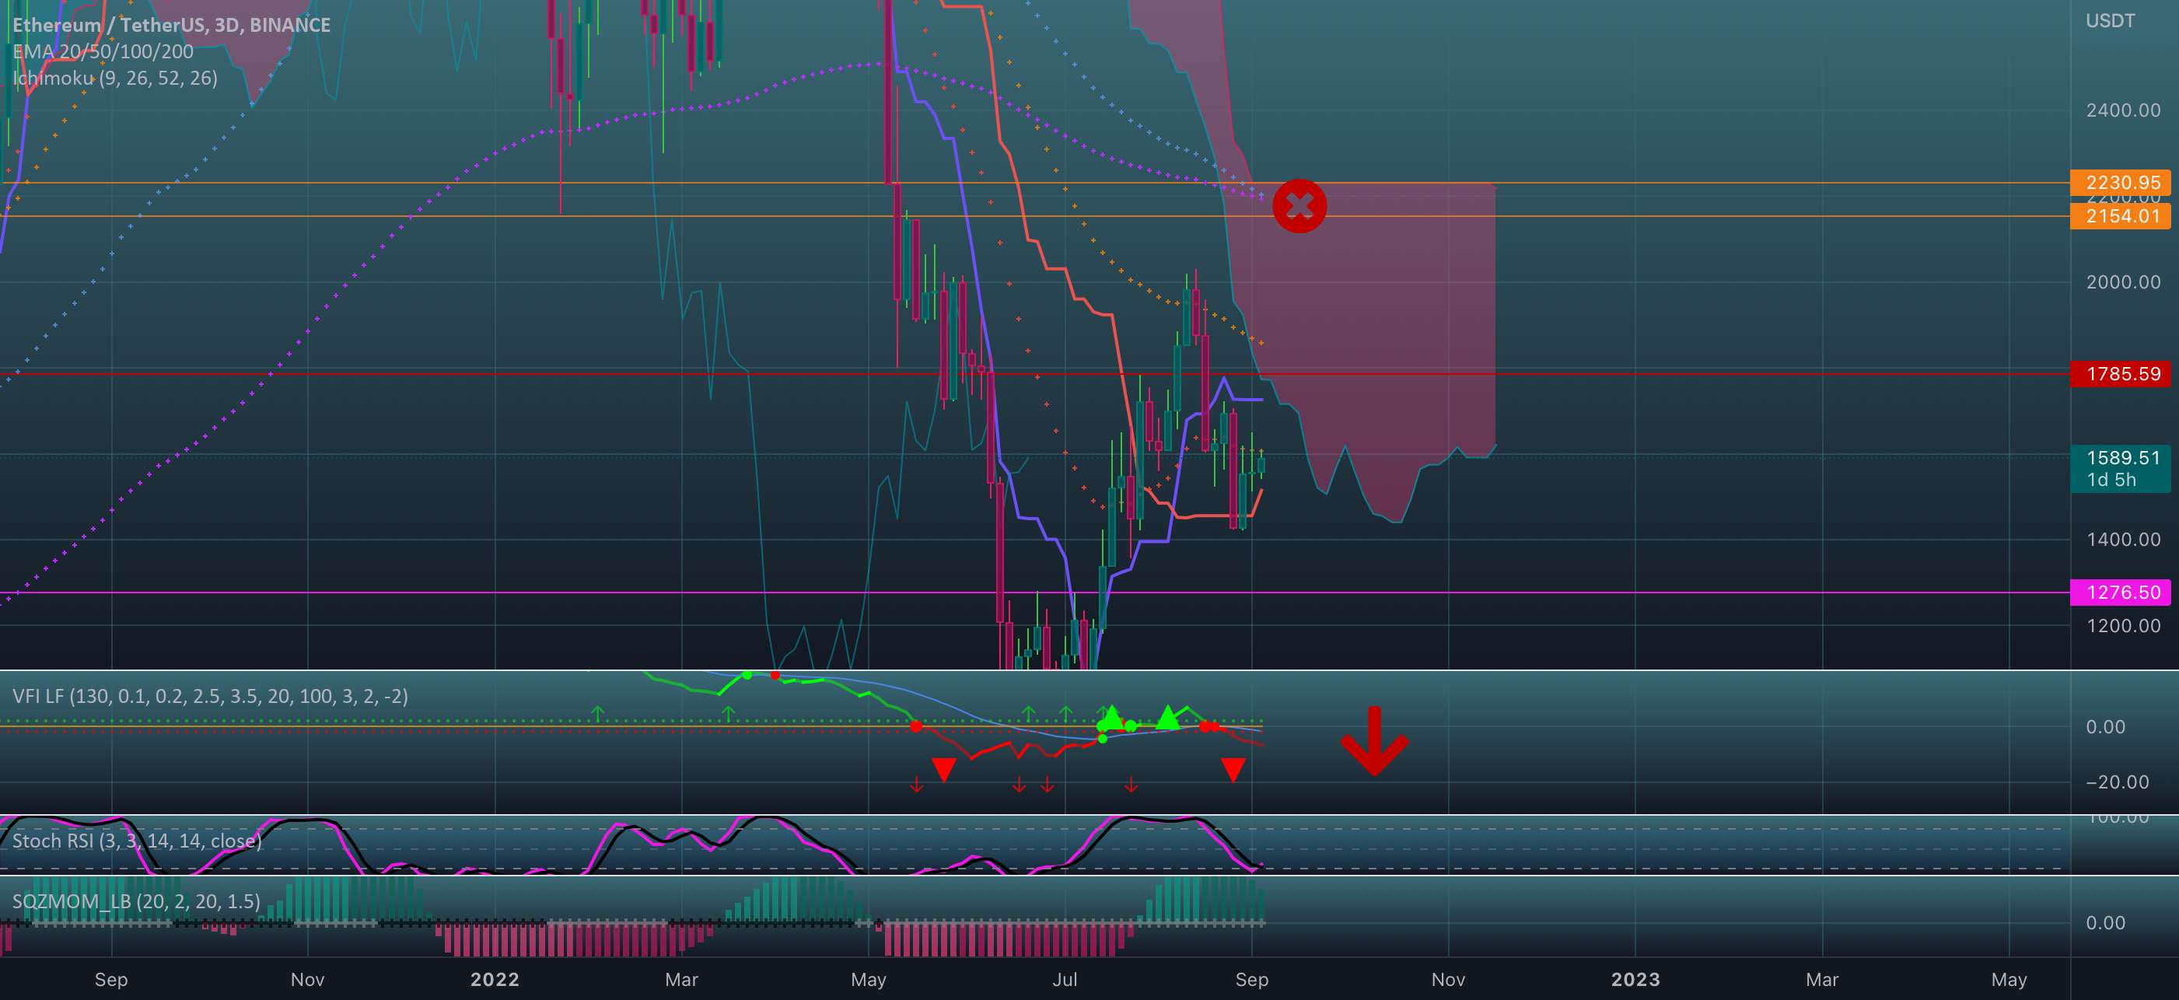Click the 2154.01 orange price label

2122,217
